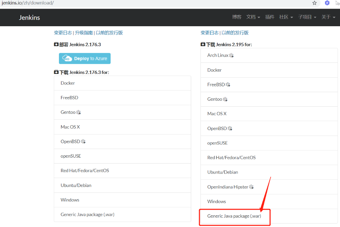This screenshot has height=227, width=340.
Task: Select the gear icon beside OpenIndiana Hipster
Action: click(x=251, y=187)
